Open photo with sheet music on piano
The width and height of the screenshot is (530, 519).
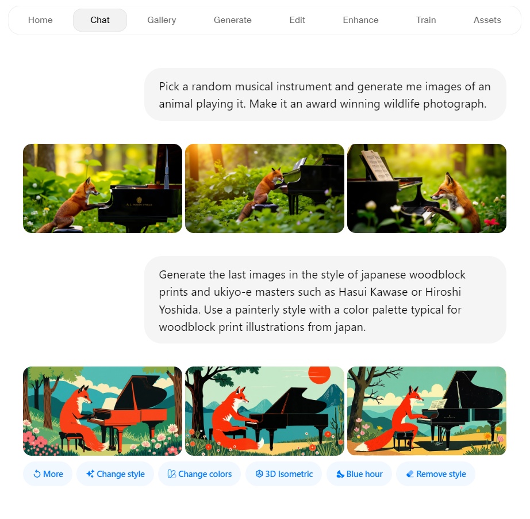click(x=427, y=188)
